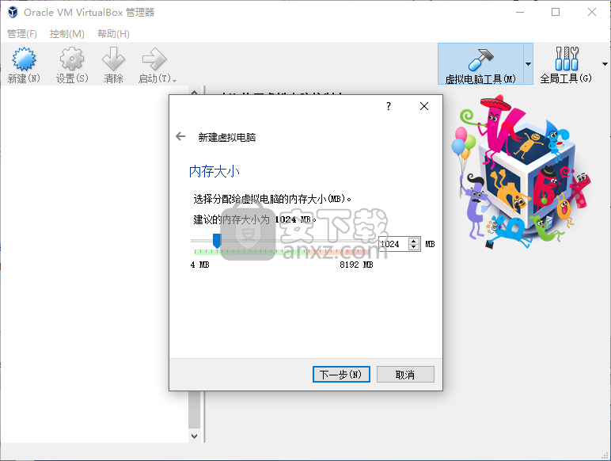The image size is (611, 461).
Task: Expand the Machine Tools dropdown arrow
Action: click(x=529, y=64)
